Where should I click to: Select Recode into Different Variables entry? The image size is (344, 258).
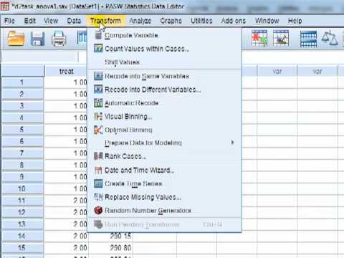(164, 90)
